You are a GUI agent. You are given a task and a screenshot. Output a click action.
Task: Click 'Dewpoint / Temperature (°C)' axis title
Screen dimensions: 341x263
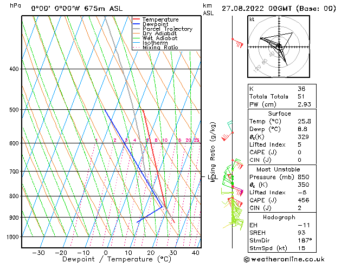pyautogui.click(x=117, y=259)
